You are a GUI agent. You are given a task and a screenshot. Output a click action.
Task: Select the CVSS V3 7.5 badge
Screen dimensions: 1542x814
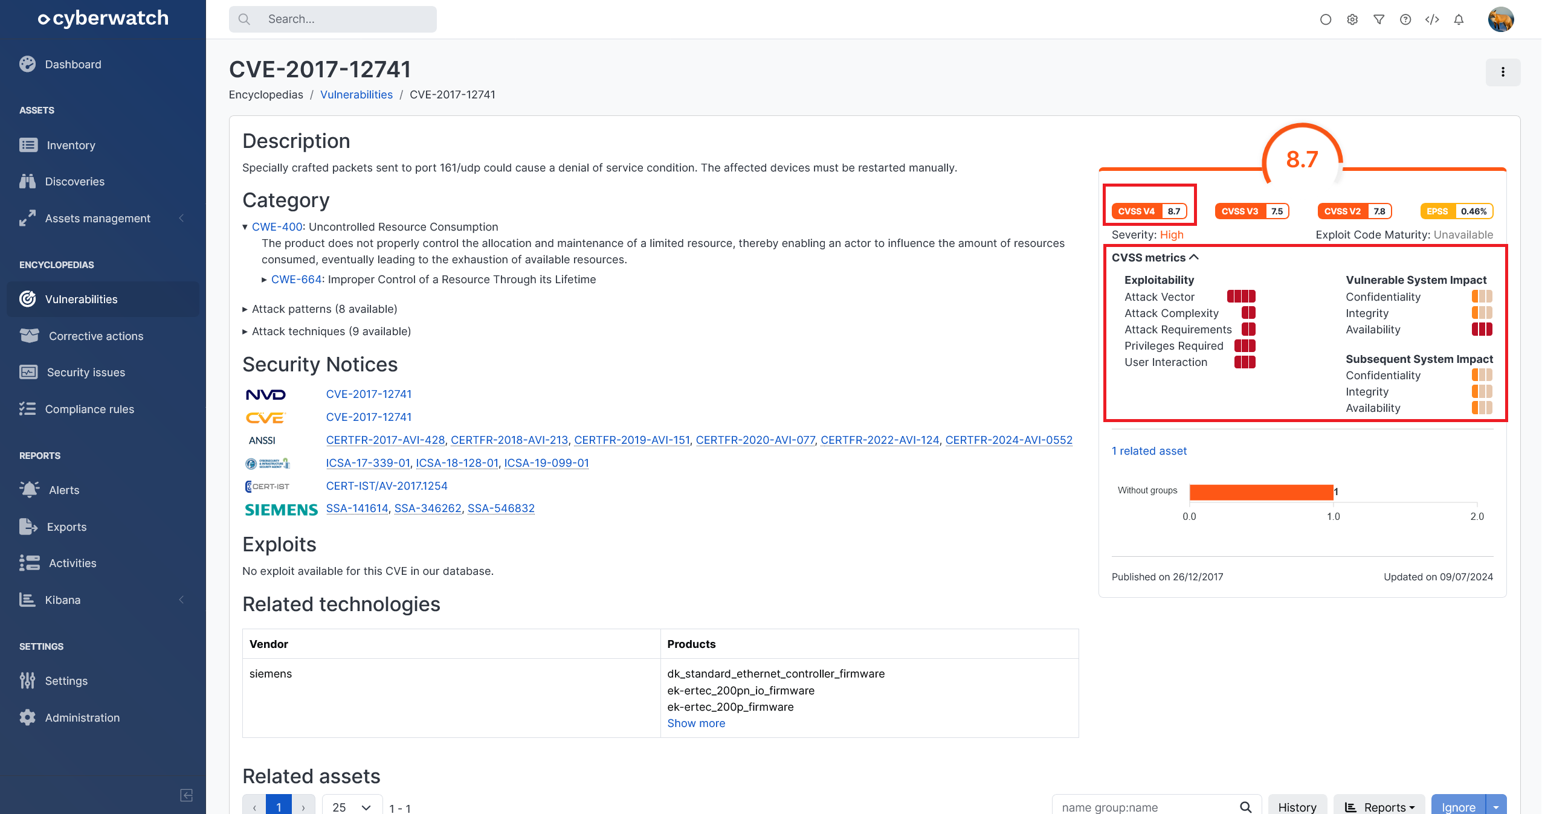(1252, 211)
